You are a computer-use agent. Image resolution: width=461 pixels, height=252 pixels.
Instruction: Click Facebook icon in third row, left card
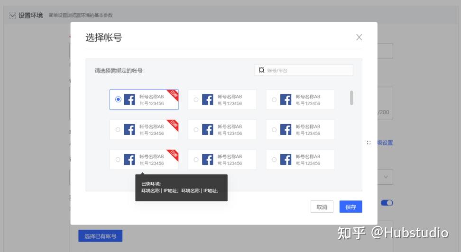[129, 160]
